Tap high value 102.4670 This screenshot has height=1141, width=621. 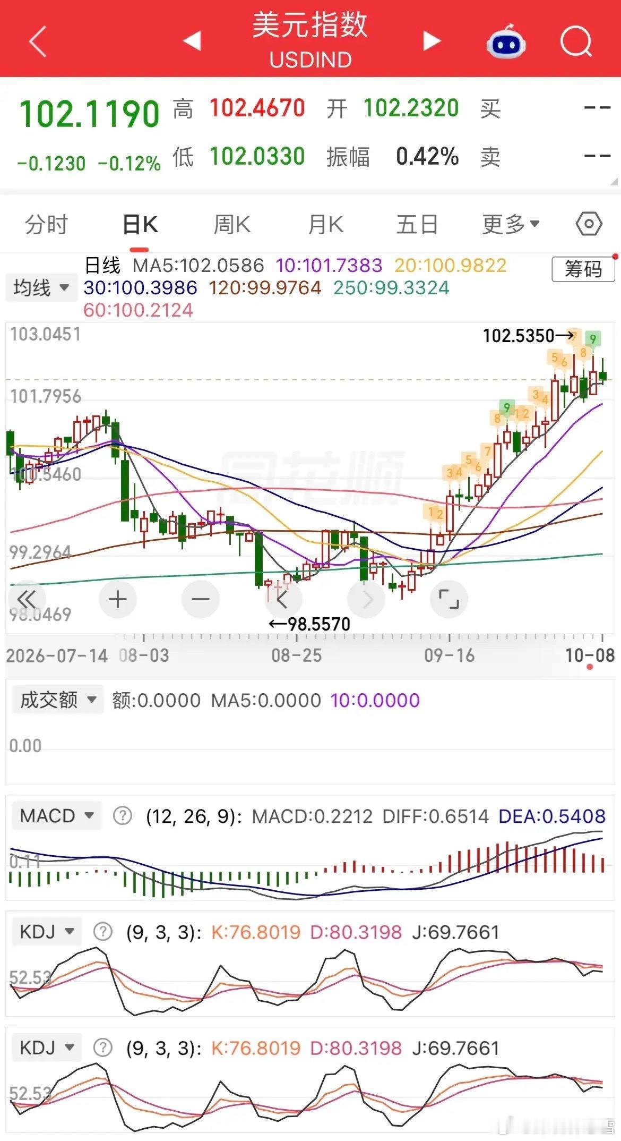[x=257, y=108]
